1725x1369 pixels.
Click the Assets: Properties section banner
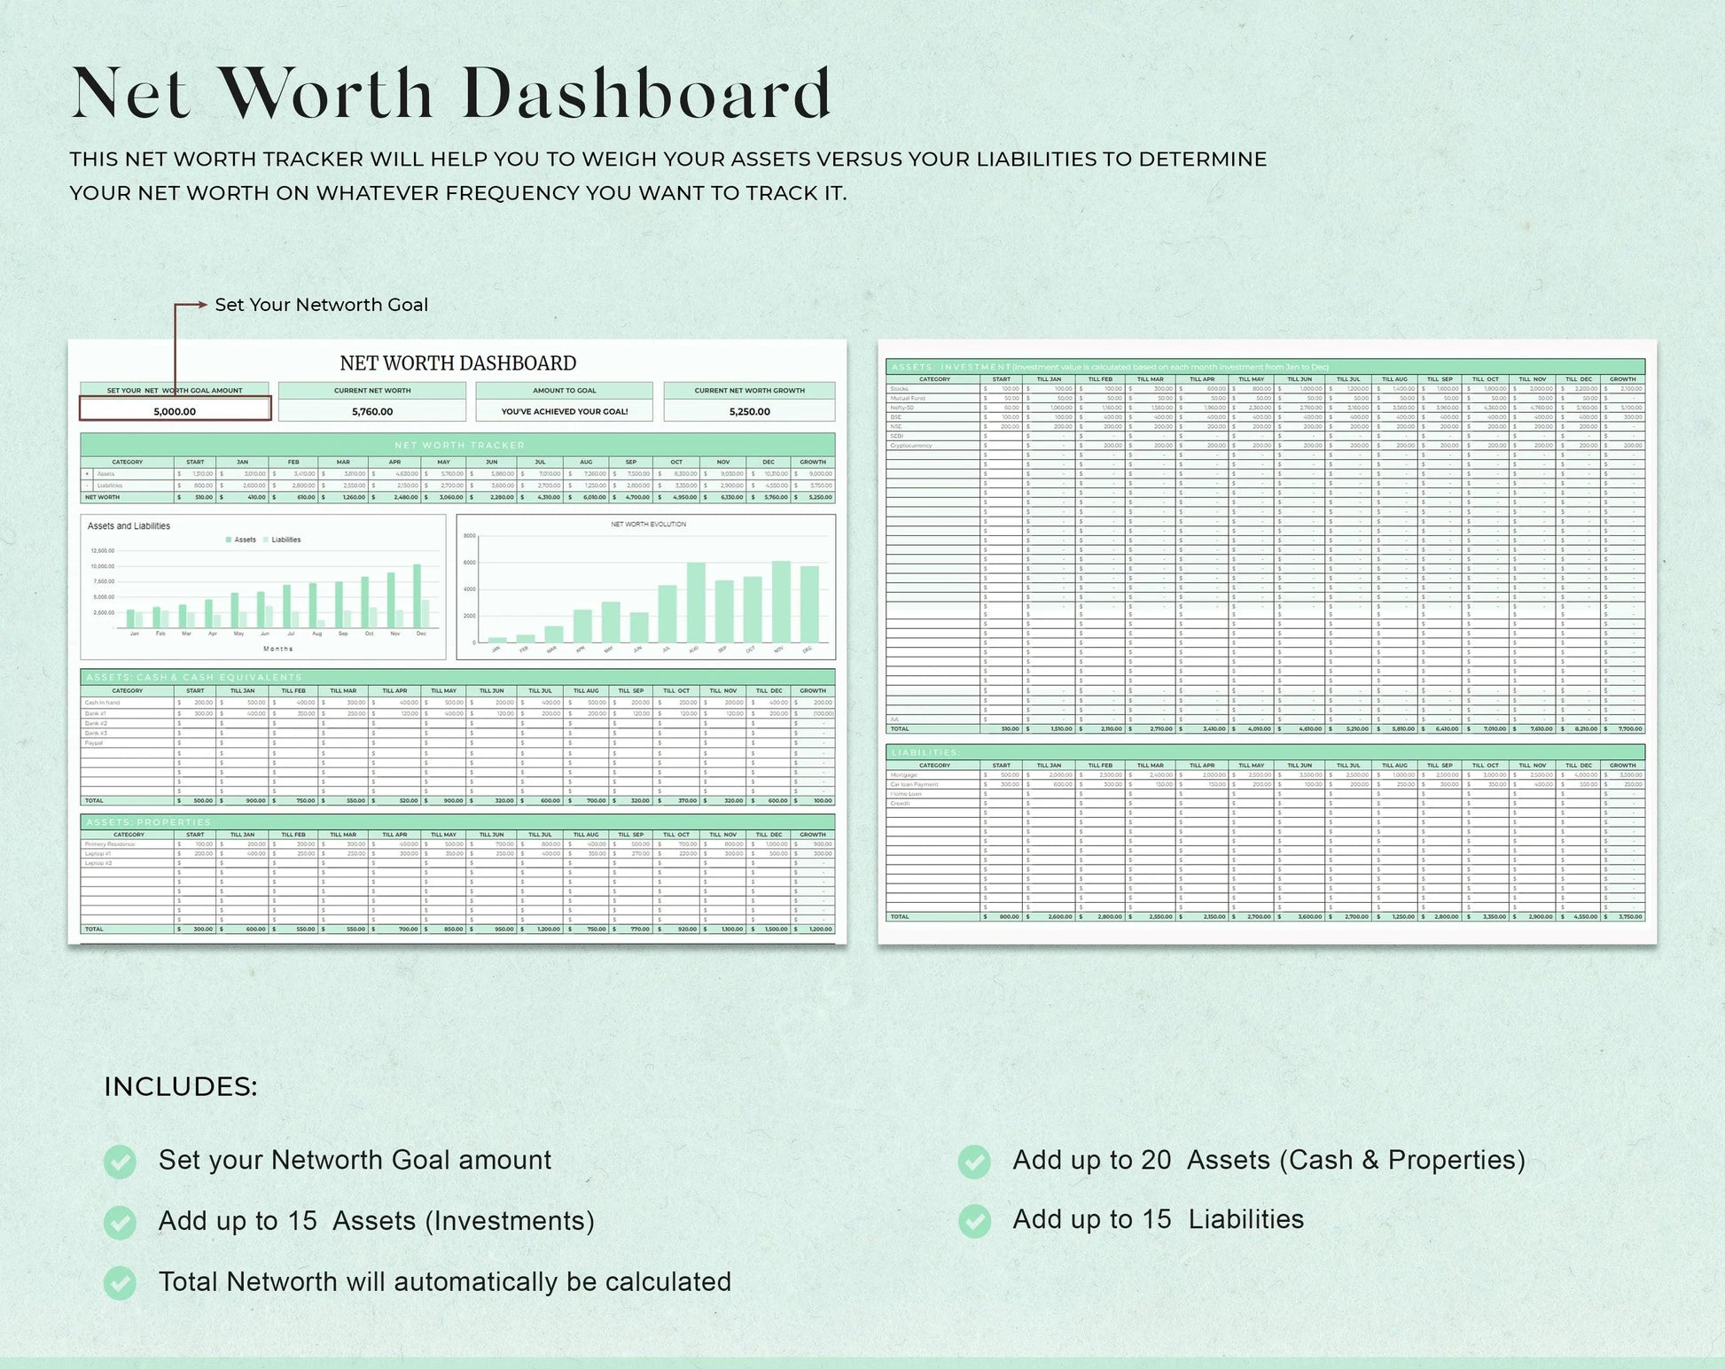pyautogui.click(x=457, y=822)
